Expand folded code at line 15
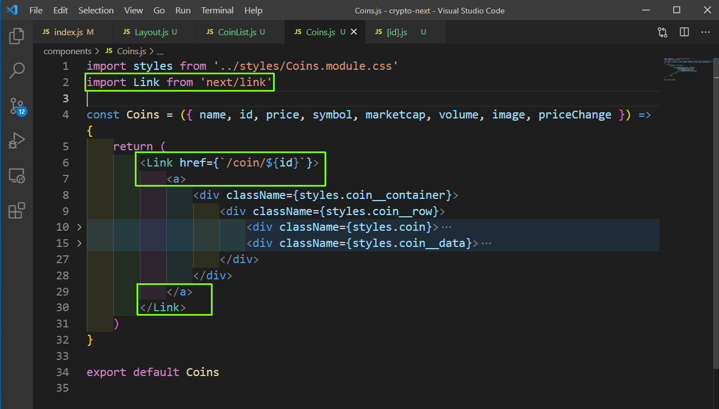Viewport: 719px width, 409px height. tap(79, 243)
